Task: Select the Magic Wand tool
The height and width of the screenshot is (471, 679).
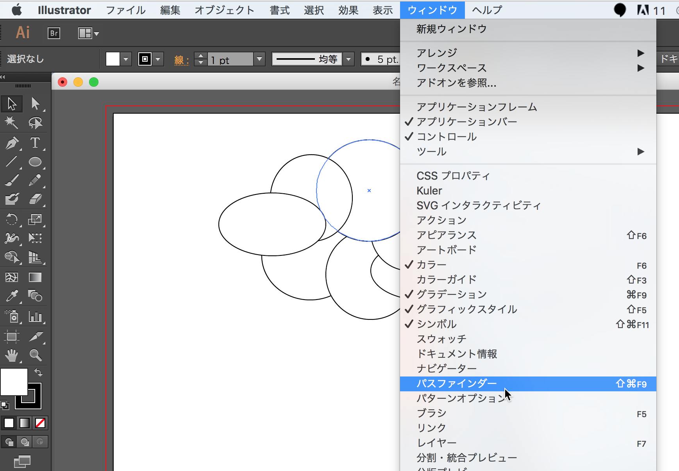Action: [x=12, y=123]
